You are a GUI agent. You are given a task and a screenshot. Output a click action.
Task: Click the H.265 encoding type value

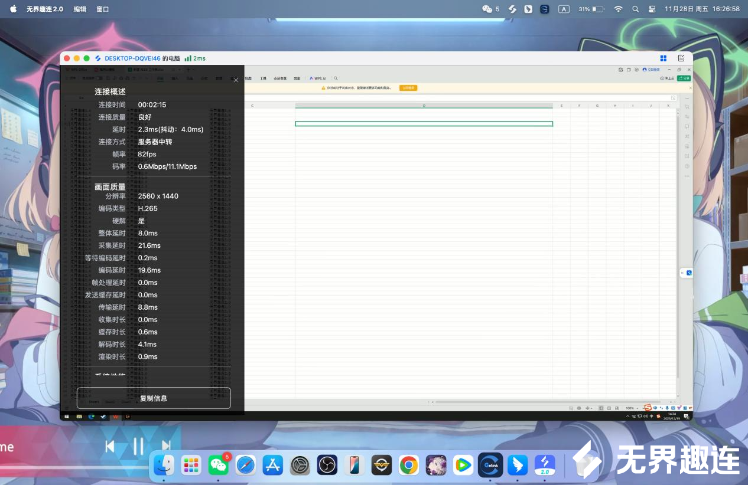148,208
